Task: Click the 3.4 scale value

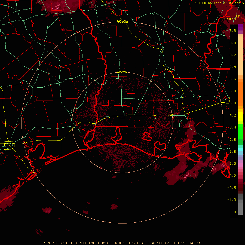Action: coord(233,127)
